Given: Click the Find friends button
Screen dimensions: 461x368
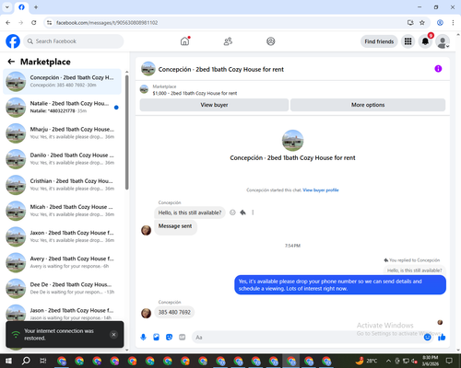Looking at the screenshot, I should [x=379, y=41].
